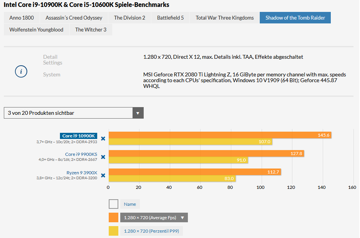Remove Ryzen 9 3900X with its X icon

tap(103, 175)
